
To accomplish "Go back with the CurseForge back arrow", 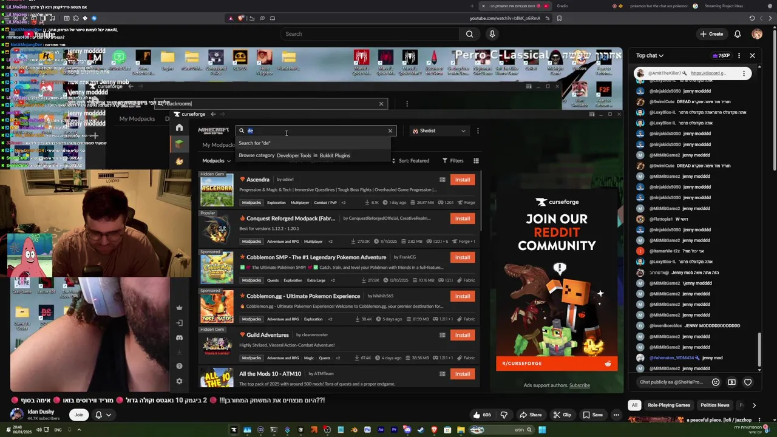I will pyautogui.click(x=213, y=114).
